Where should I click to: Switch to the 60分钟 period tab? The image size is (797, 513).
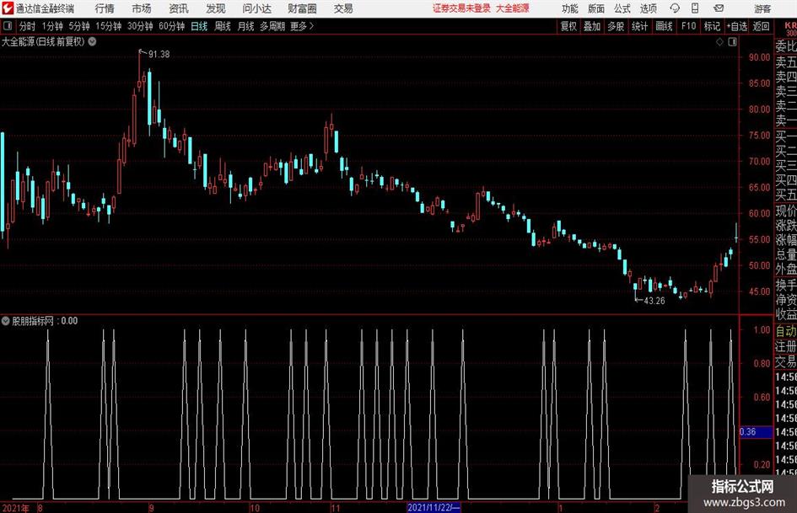tap(171, 26)
